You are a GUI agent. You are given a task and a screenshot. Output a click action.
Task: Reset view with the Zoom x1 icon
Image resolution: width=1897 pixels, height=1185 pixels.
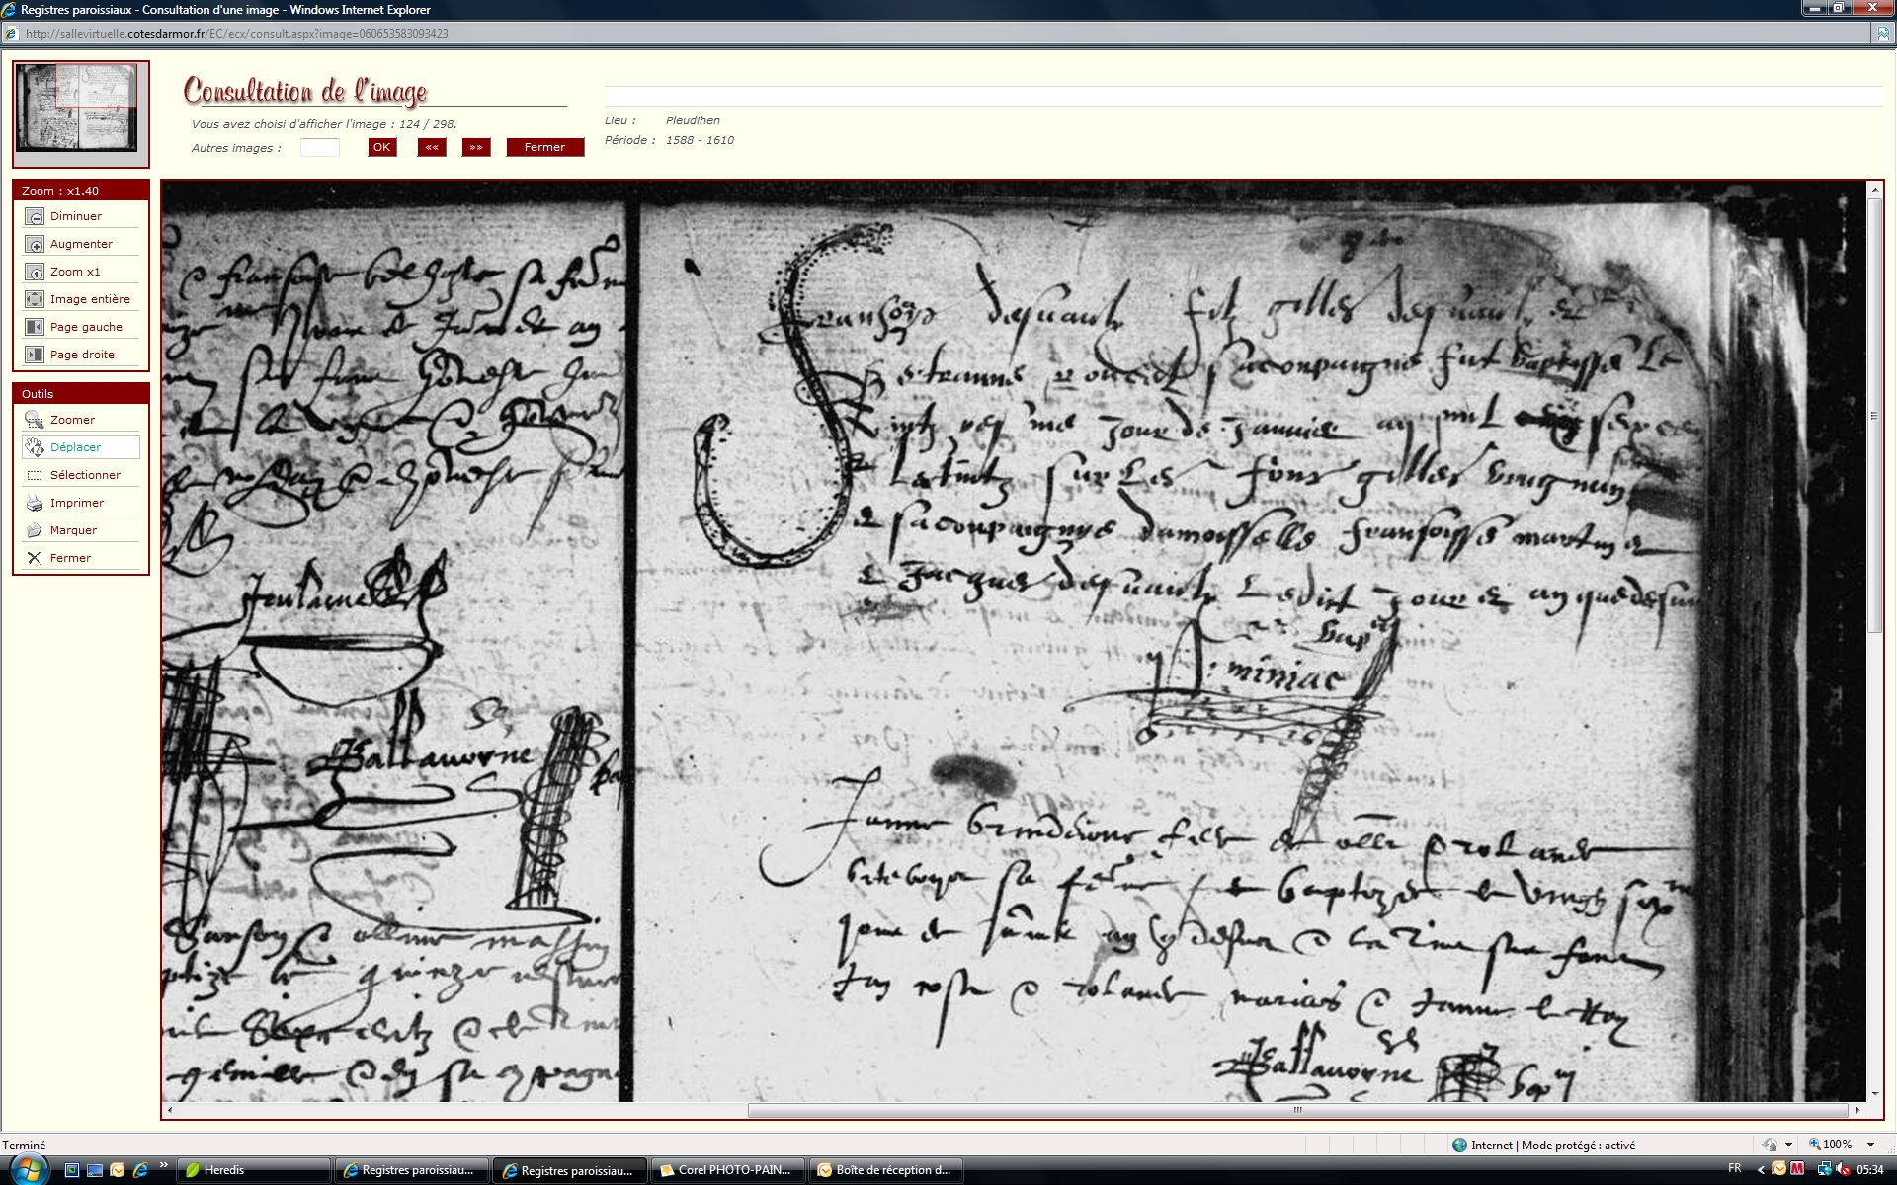pos(35,273)
